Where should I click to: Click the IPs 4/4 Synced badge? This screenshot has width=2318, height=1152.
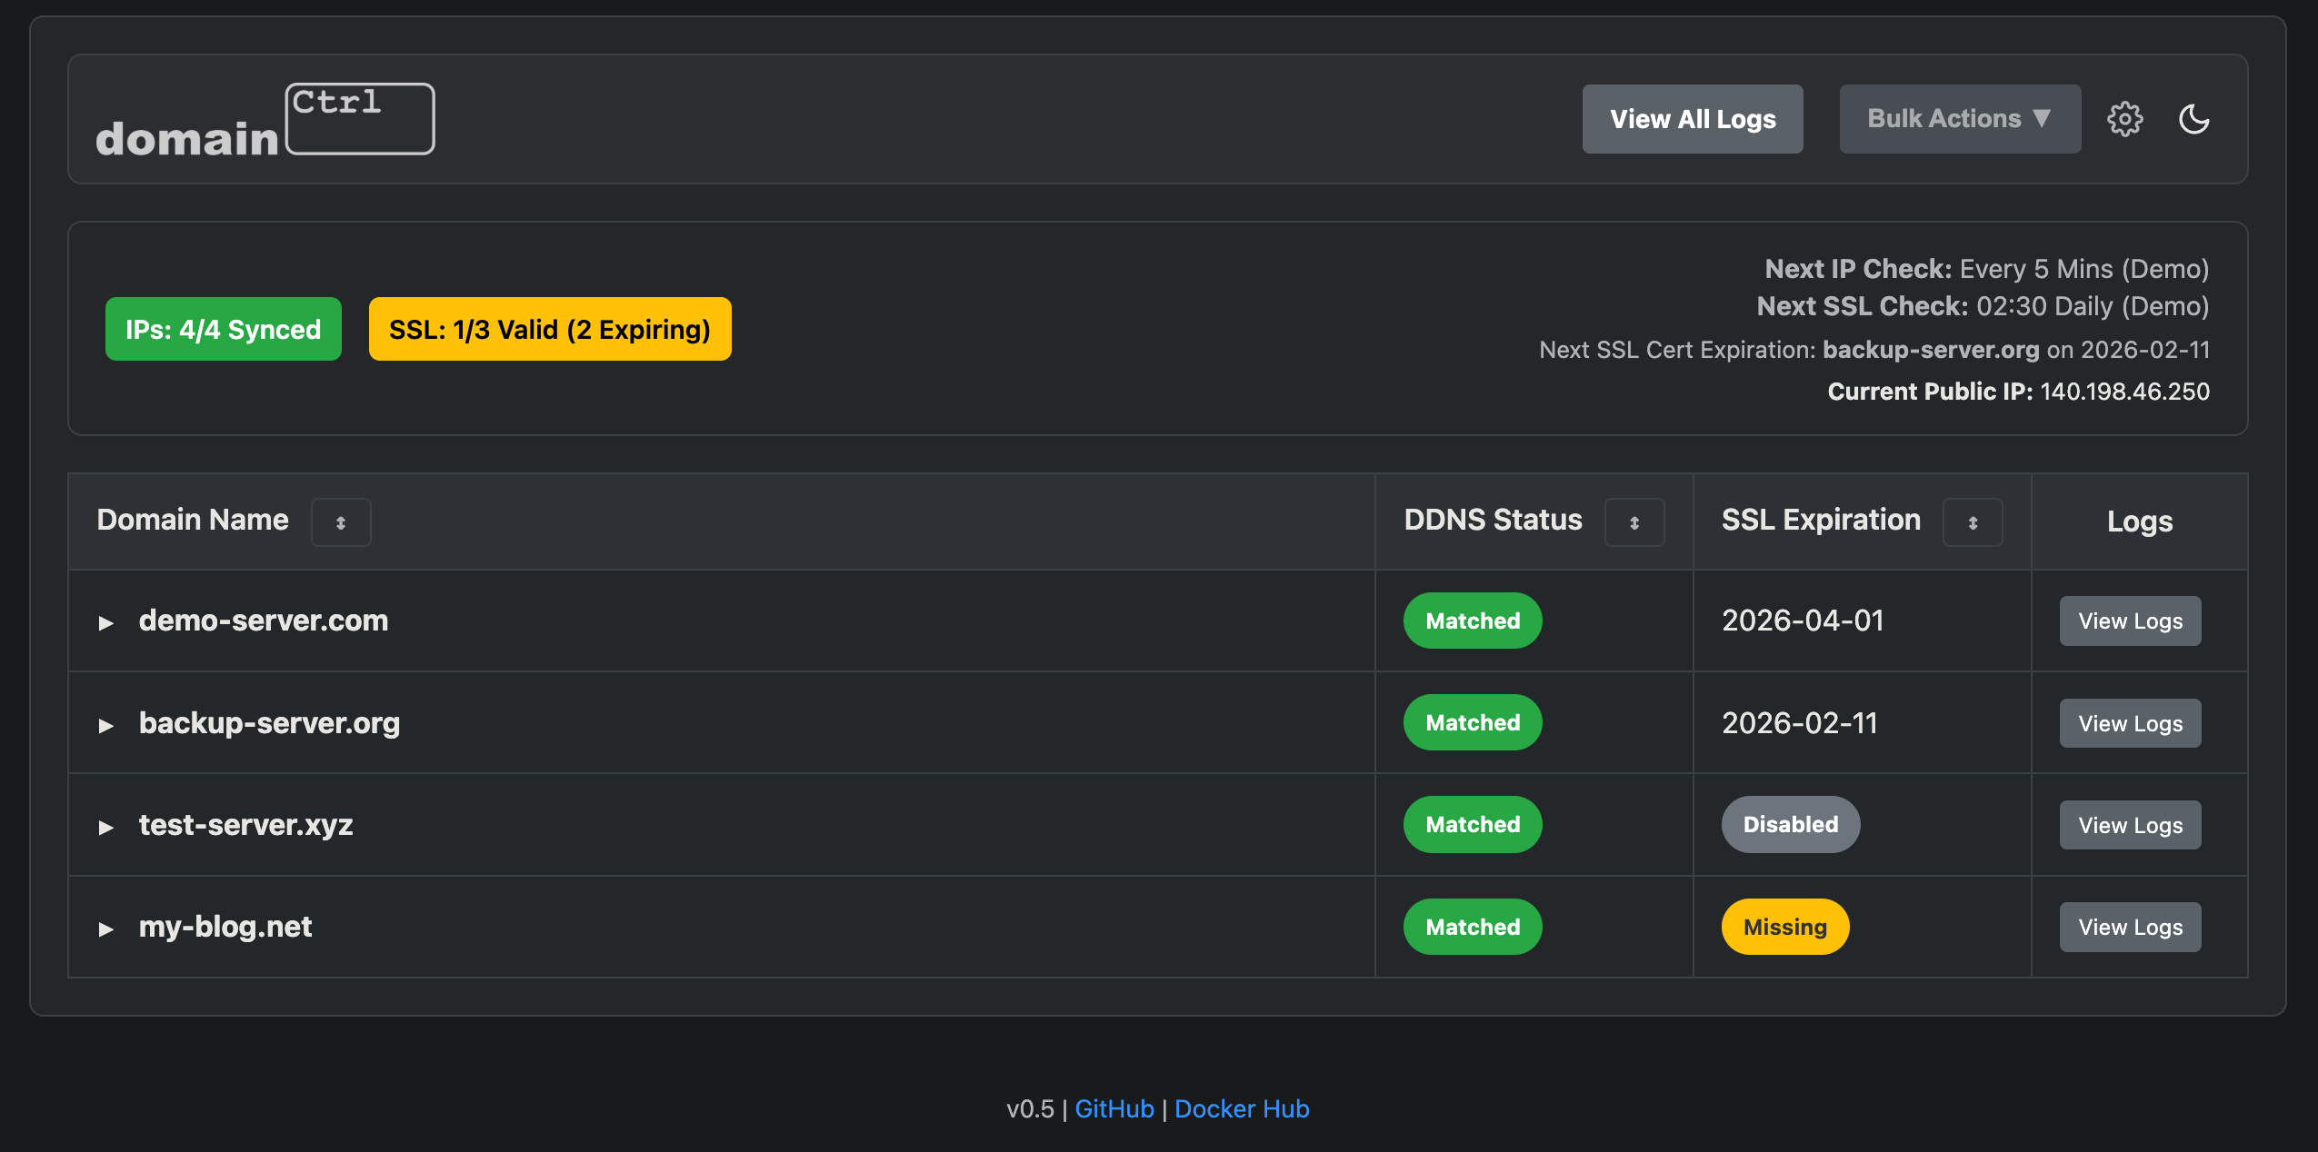coord(223,329)
